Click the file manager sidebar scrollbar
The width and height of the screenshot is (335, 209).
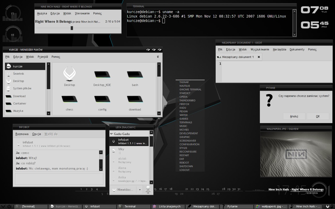tap(48, 89)
